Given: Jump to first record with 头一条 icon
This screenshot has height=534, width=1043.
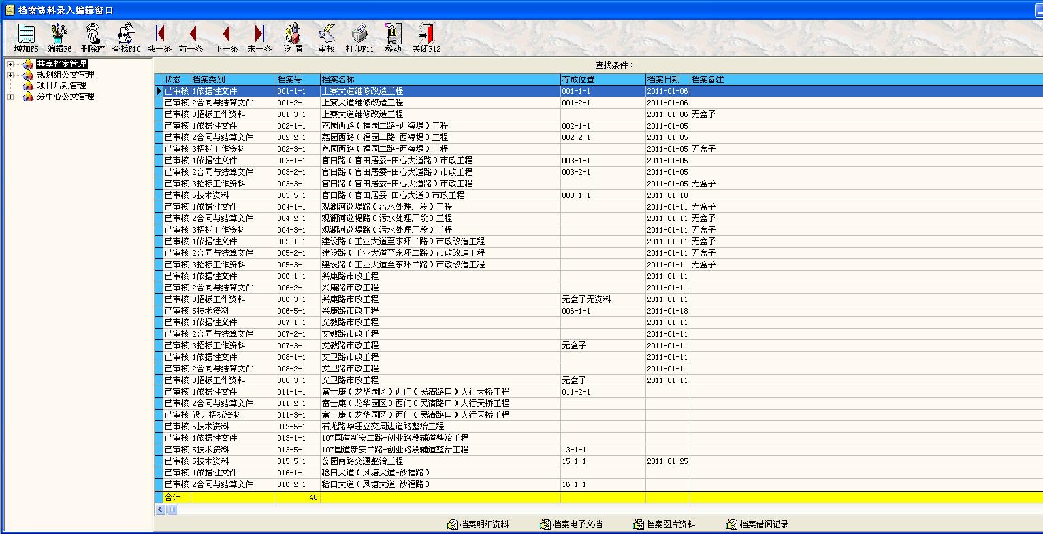Looking at the screenshot, I should [x=159, y=35].
